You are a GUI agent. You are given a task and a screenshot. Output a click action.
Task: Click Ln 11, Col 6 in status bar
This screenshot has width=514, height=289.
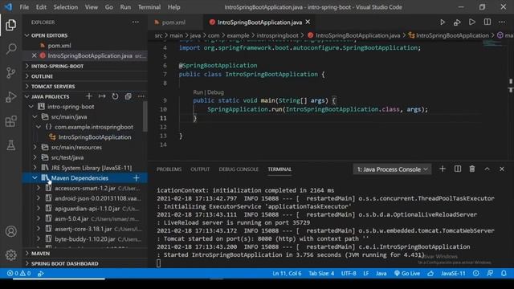tap(287, 273)
